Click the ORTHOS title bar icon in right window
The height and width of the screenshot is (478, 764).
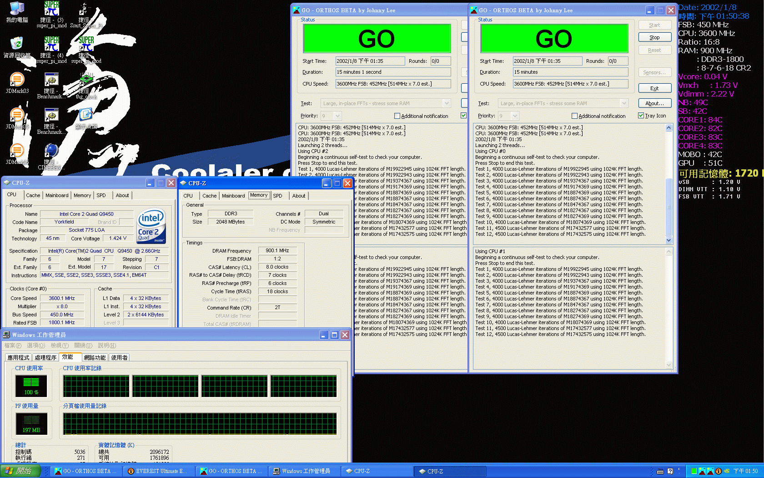pos(474,10)
